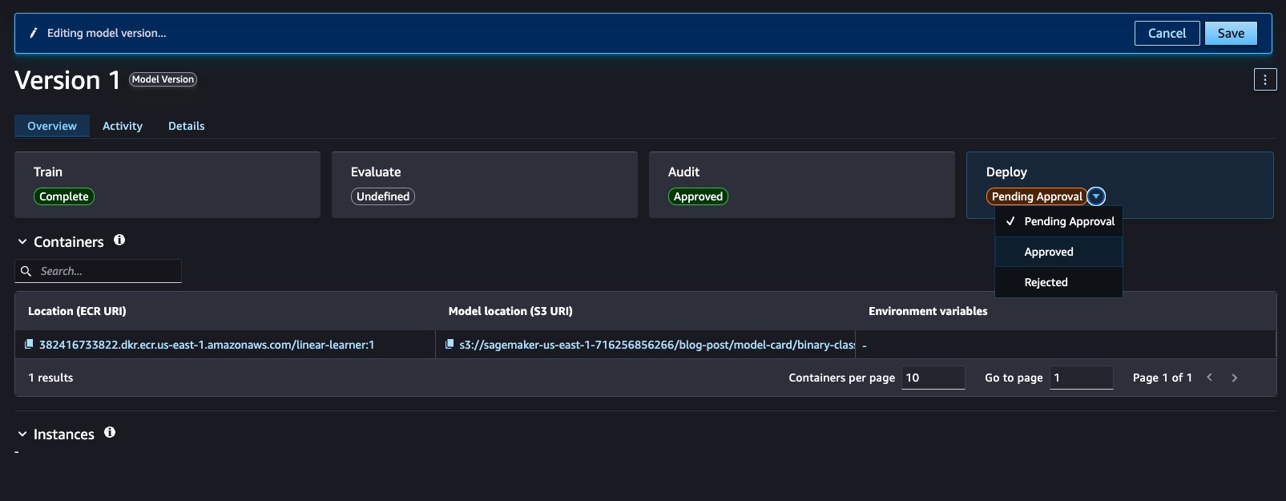Click the 'Version 1' heading
Viewport: 1286px width, 501px height.
tap(67, 80)
